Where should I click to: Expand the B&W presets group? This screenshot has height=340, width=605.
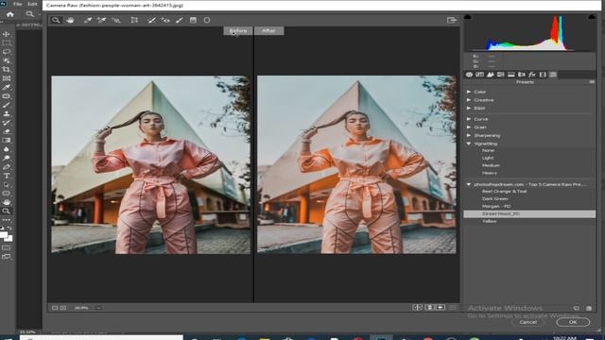pos(469,109)
